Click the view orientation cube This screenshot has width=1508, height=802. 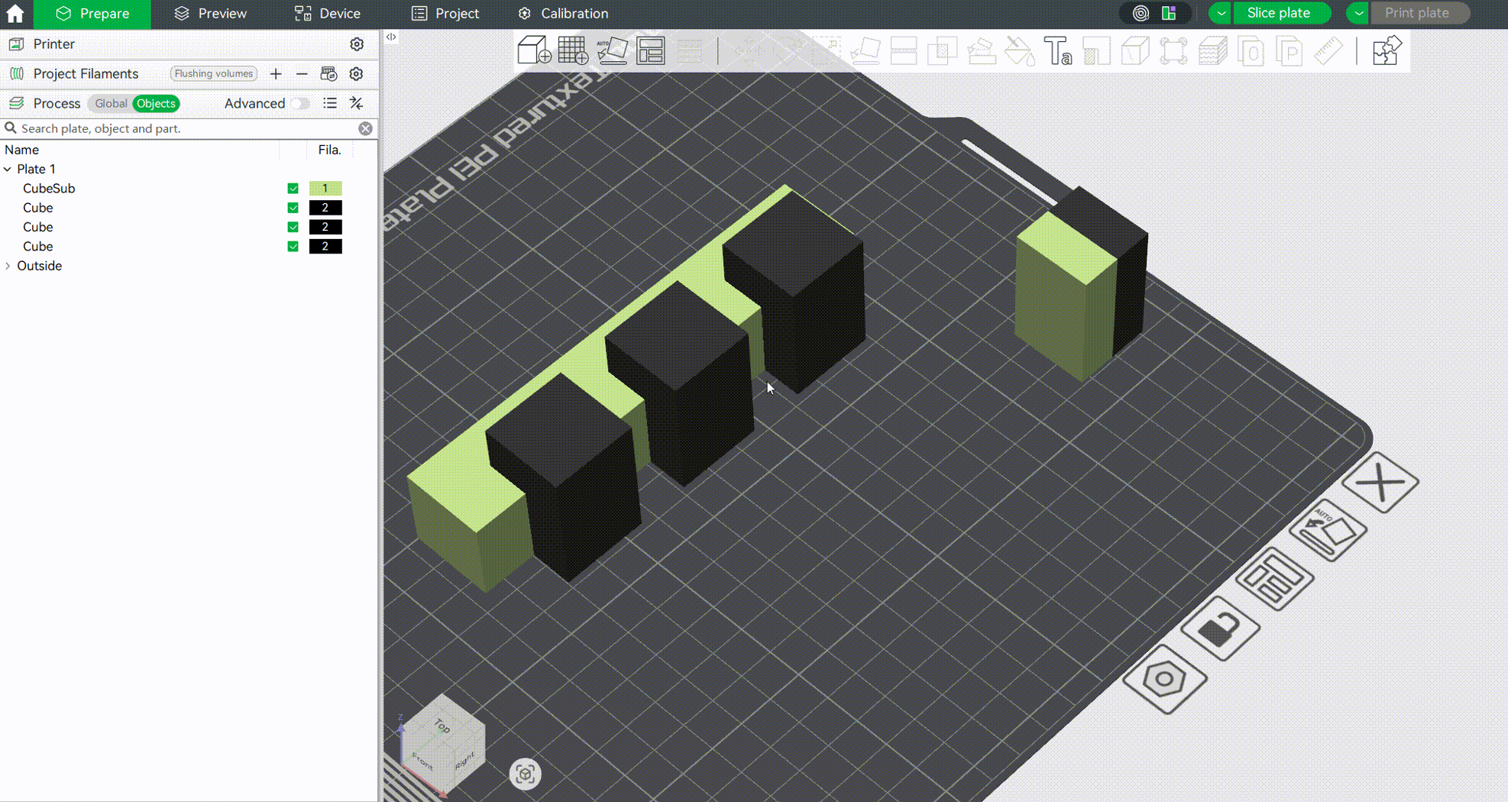click(442, 745)
